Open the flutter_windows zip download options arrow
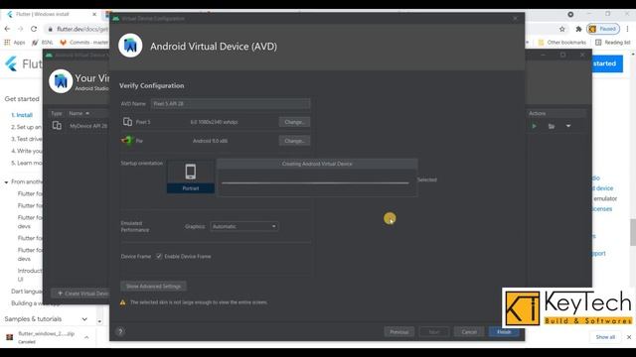The width and height of the screenshot is (636, 357). pyautogui.click(x=86, y=337)
